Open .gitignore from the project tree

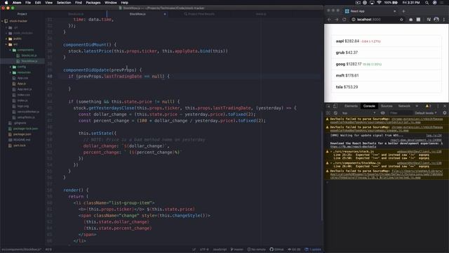[x=18, y=123]
